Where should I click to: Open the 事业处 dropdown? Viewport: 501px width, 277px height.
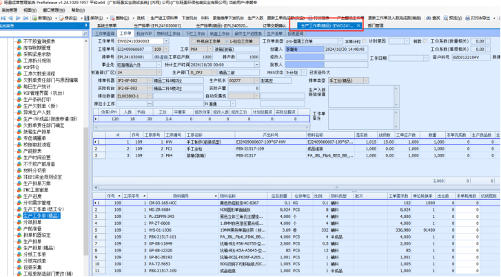click(159, 65)
